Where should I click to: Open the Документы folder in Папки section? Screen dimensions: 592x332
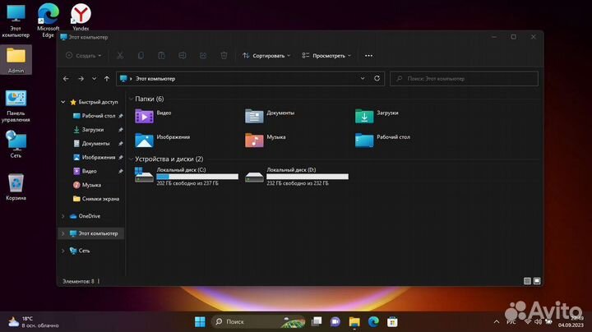(270, 116)
